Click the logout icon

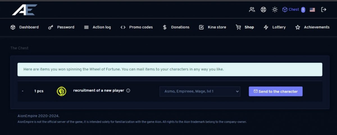324,10
